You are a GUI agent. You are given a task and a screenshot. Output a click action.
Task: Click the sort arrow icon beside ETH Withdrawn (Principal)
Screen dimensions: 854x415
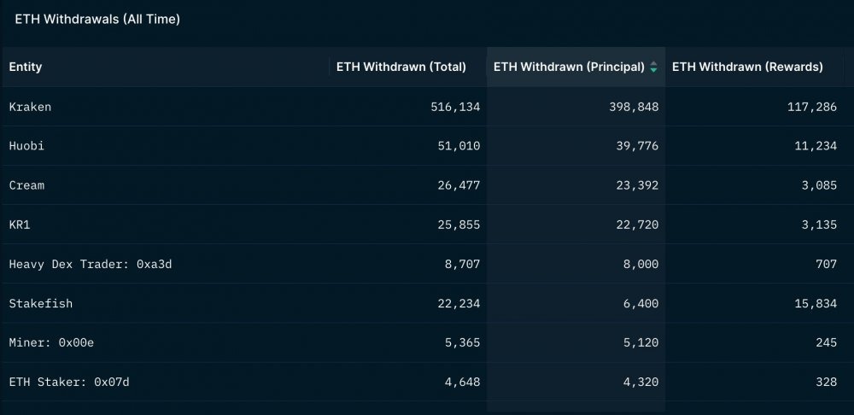653,67
